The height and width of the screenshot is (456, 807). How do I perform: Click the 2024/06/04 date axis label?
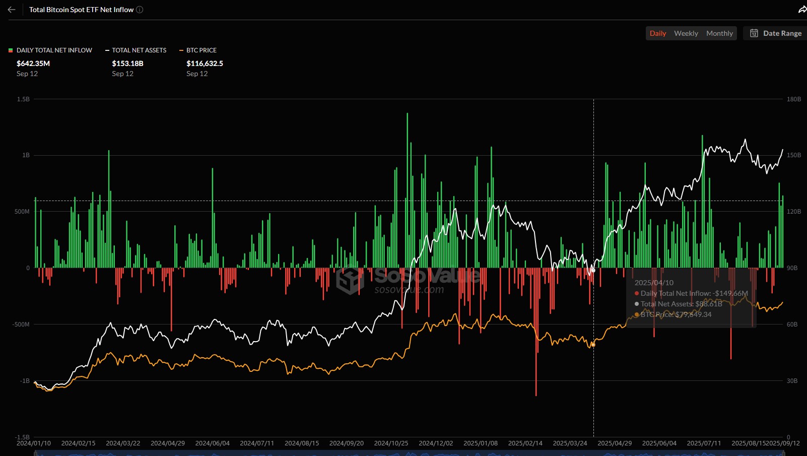tap(212, 443)
